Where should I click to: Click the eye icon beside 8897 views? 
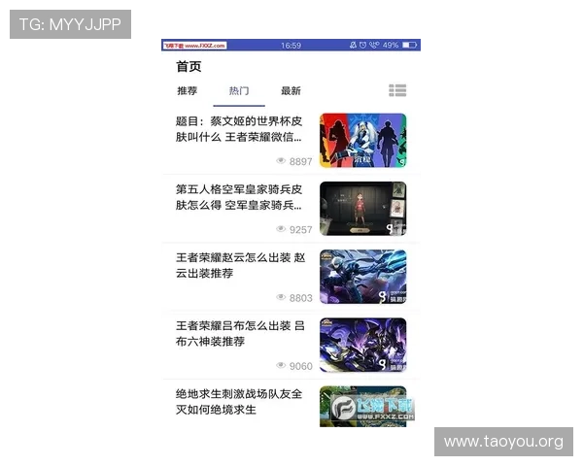[x=281, y=161]
